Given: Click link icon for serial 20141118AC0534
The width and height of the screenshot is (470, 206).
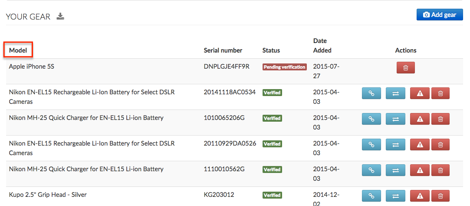Looking at the screenshot, I should coord(371,93).
